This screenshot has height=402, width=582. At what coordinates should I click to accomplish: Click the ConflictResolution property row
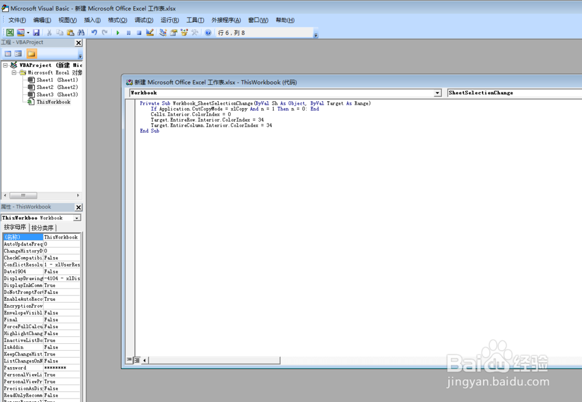pos(41,265)
